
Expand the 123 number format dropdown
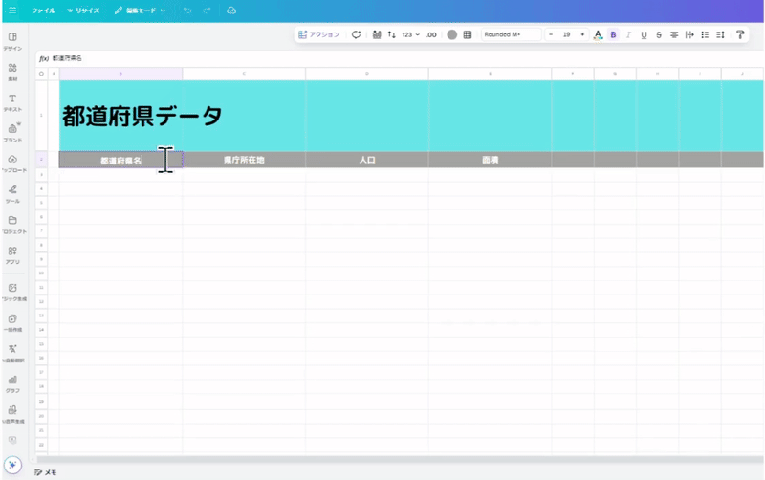pos(410,34)
